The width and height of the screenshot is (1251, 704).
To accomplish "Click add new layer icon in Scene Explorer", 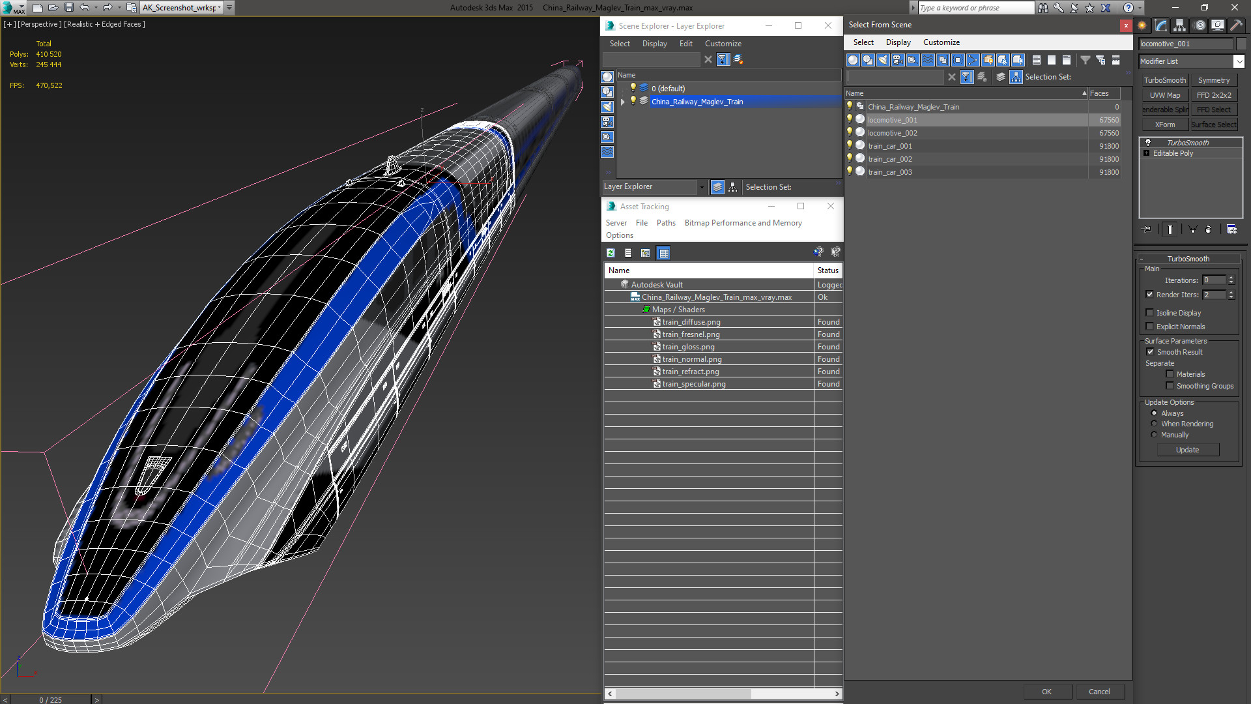I will 738,59.
